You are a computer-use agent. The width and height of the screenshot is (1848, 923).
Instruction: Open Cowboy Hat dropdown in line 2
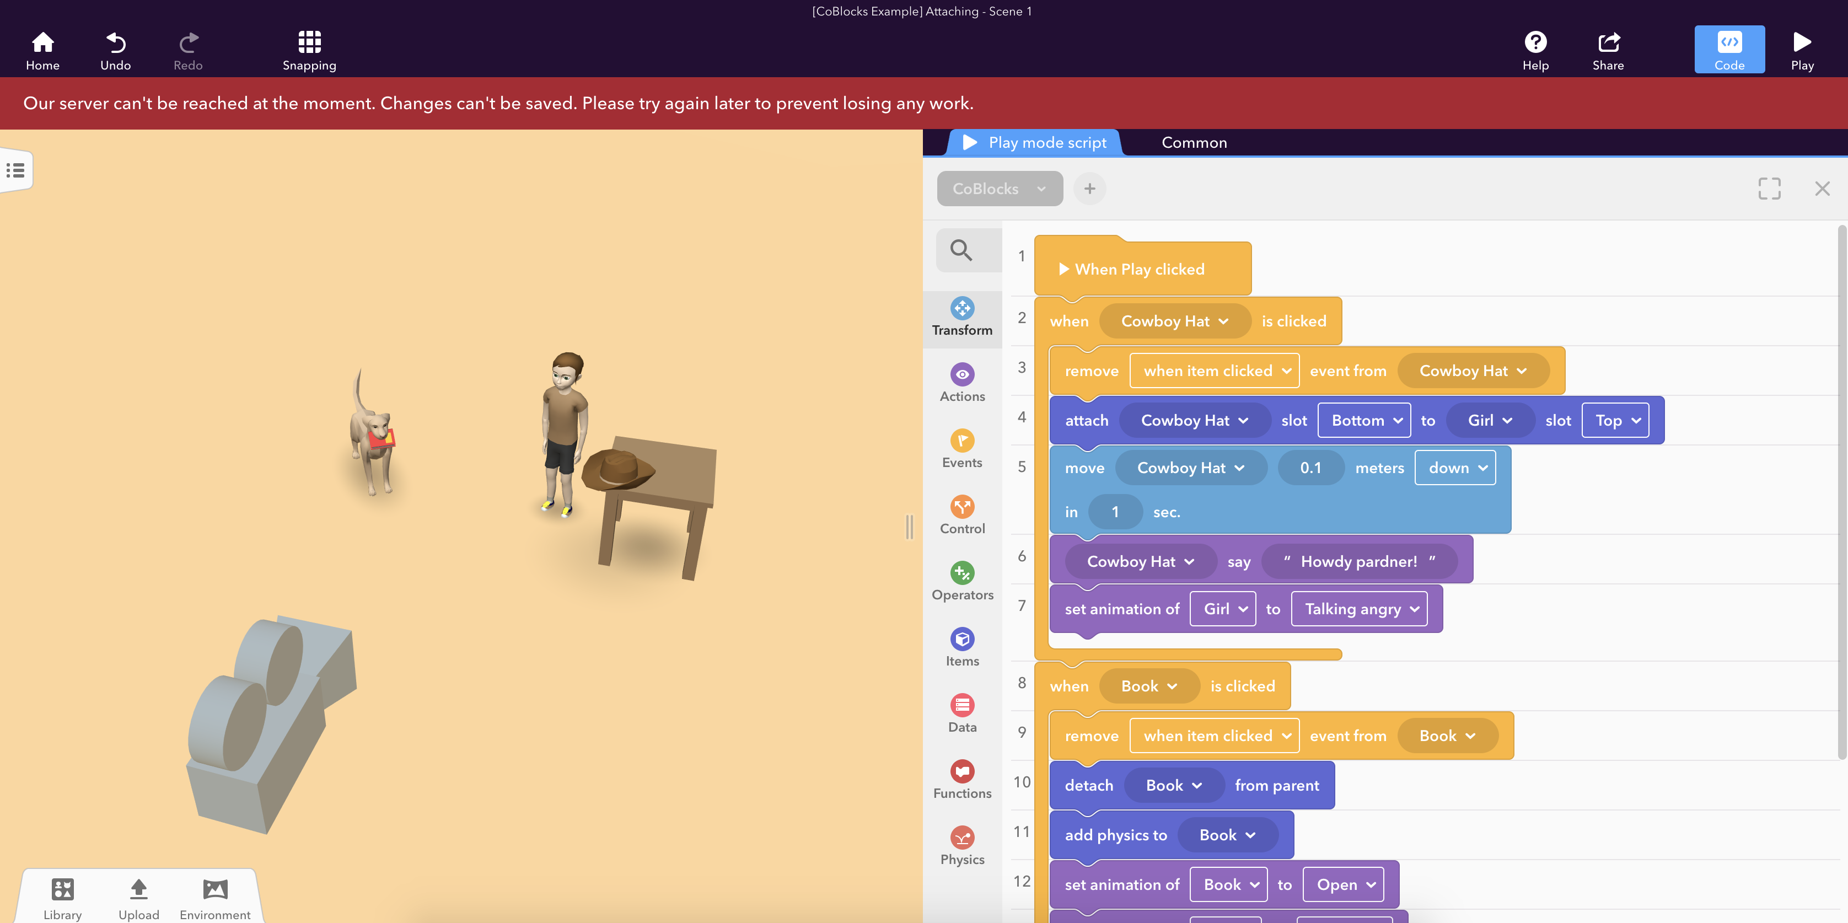point(1174,321)
